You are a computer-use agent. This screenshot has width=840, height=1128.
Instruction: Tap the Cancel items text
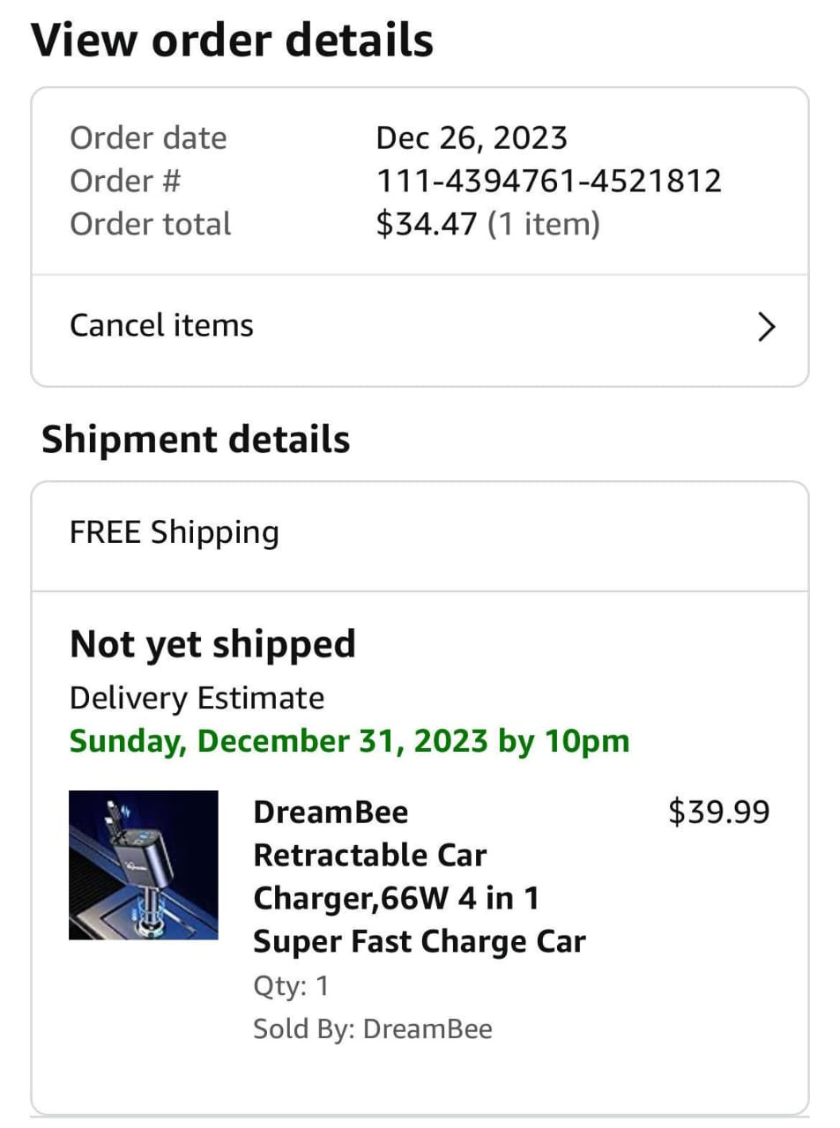(x=161, y=325)
